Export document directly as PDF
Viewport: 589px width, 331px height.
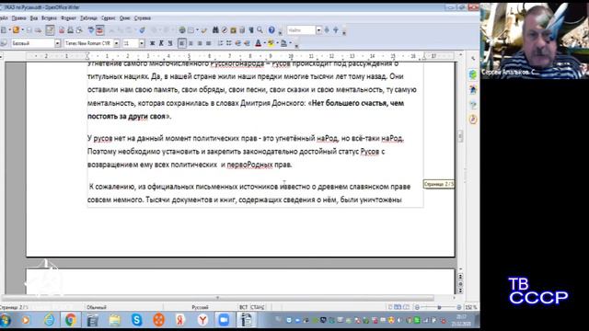[x=62, y=30]
